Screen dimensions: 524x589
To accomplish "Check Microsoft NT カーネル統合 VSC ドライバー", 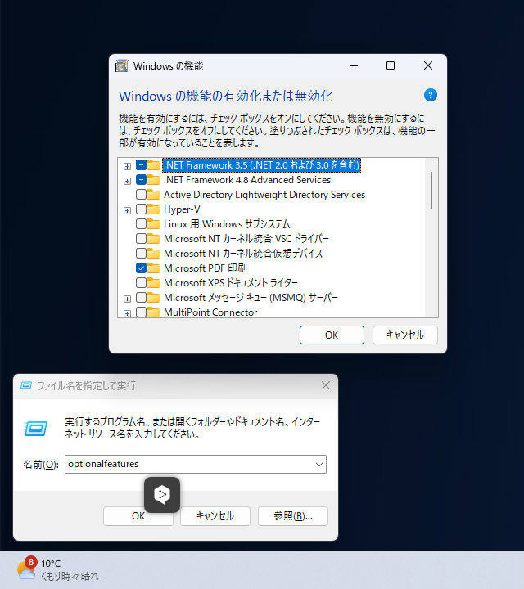I will click(x=141, y=239).
